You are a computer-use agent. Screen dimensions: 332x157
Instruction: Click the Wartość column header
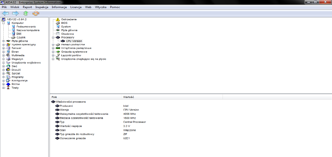coord(172,97)
